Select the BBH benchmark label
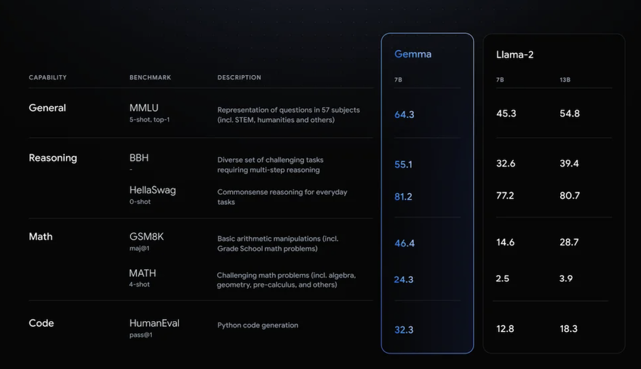Screen dimensions: 641x369 139,157
